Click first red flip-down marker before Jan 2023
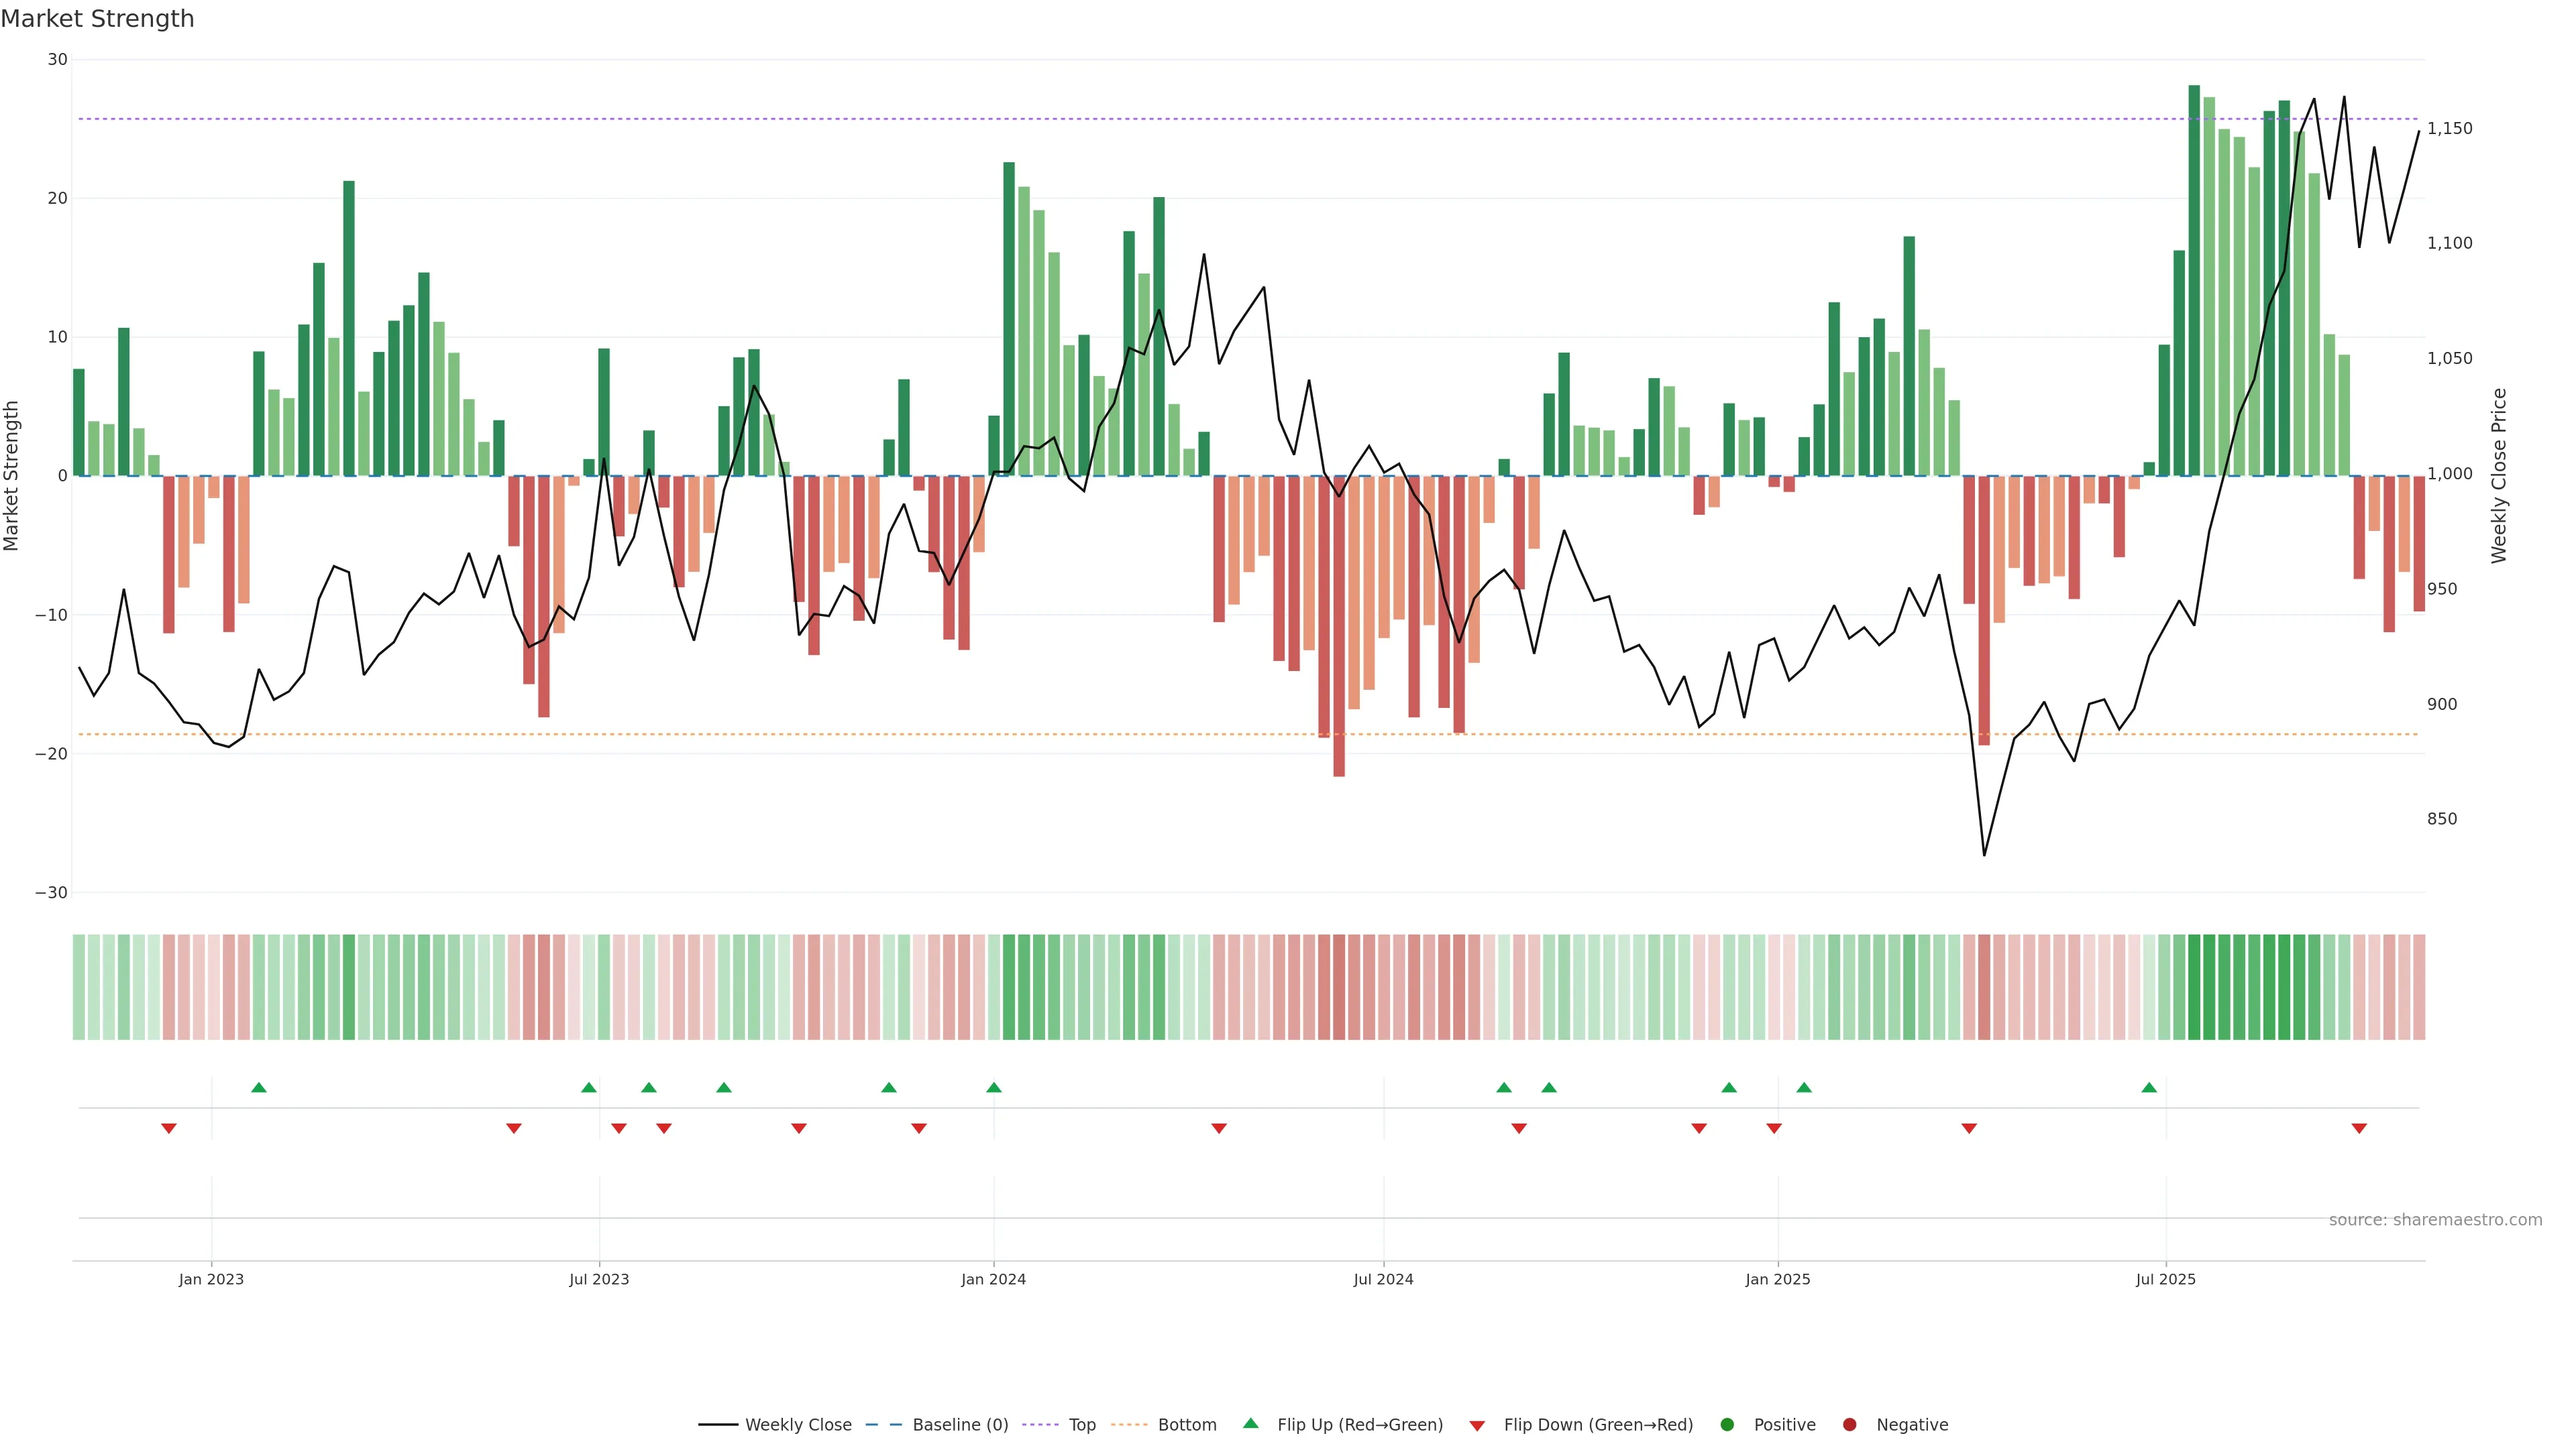 [x=169, y=1128]
